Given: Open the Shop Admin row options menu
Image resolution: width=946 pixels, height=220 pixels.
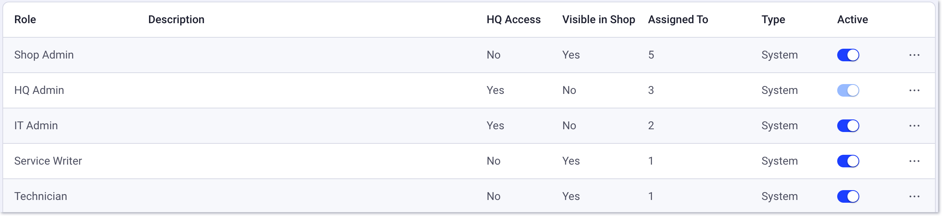Looking at the screenshot, I should point(914,55).
